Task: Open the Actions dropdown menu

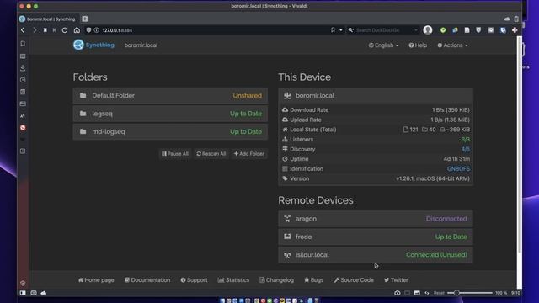Action: (452, 45)
